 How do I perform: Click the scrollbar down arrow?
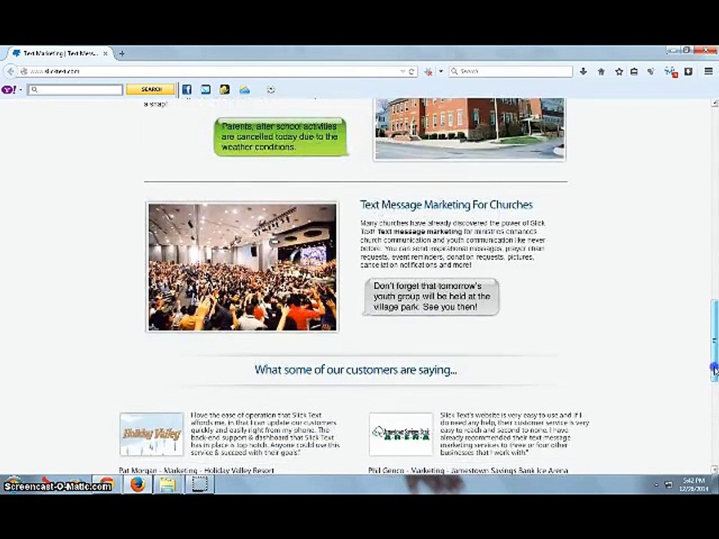pyautogui.click(x=715, y=469)
